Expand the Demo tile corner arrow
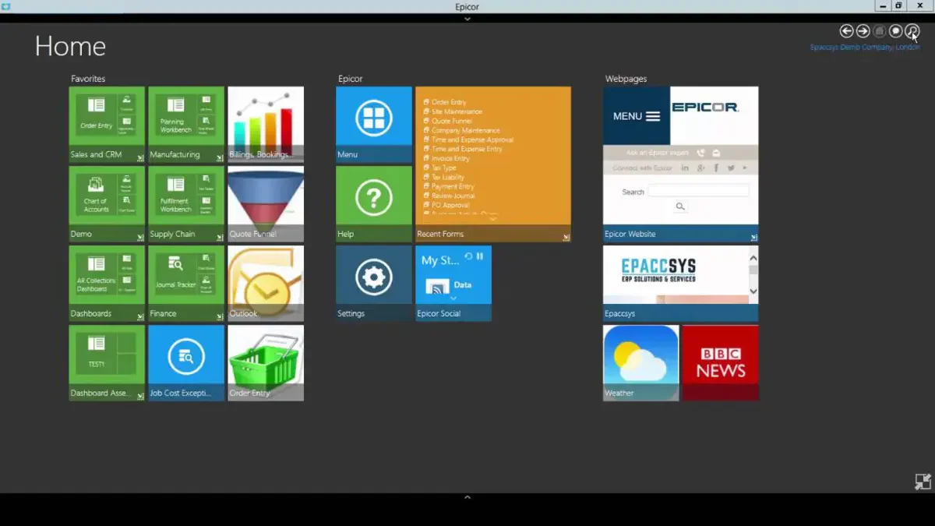Viewport: 935px width, 526px height. 141,238
